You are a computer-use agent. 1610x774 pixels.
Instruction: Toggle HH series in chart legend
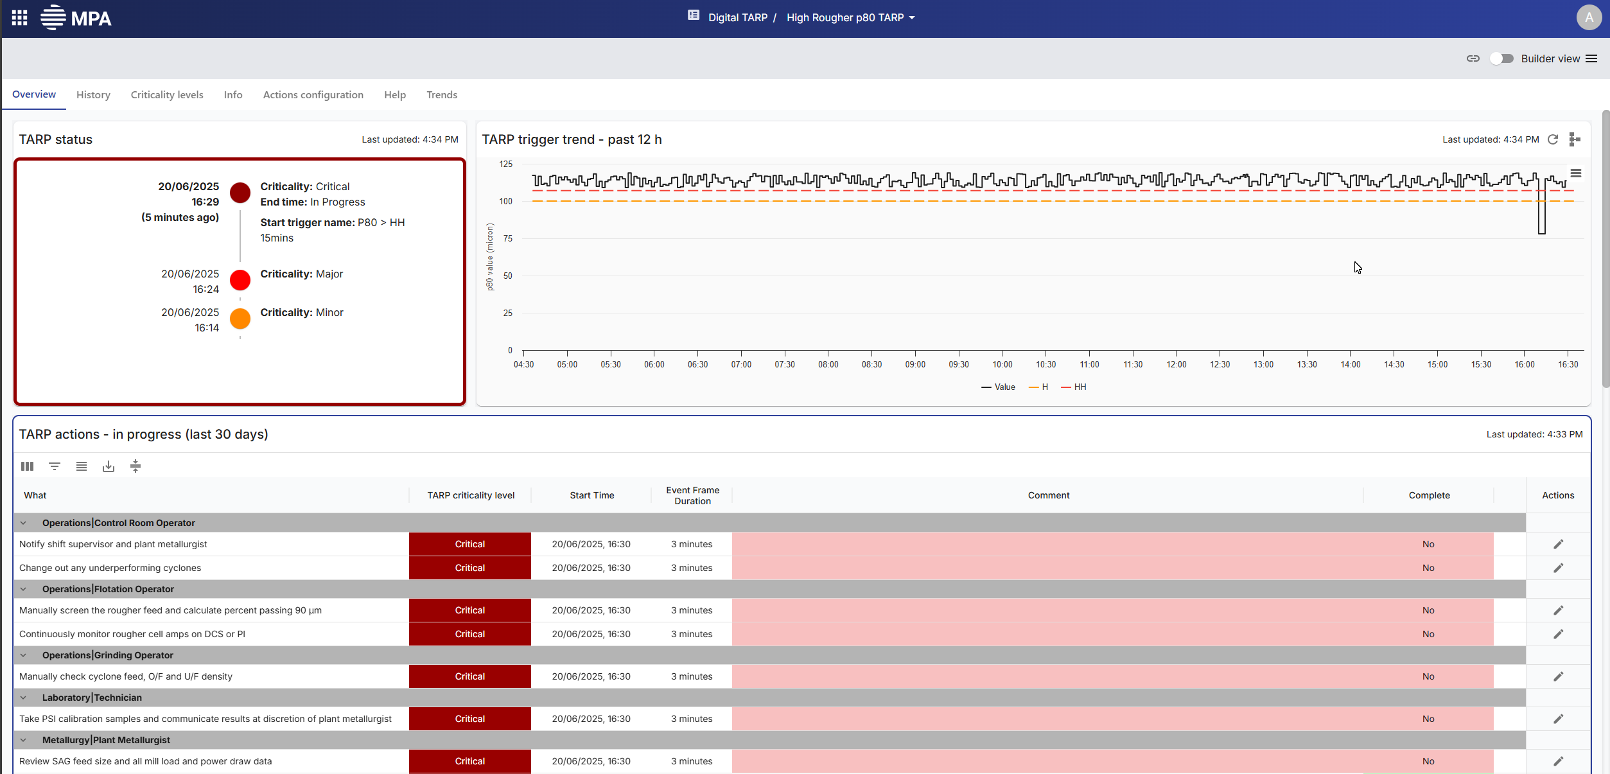[x=1074, y=387]
